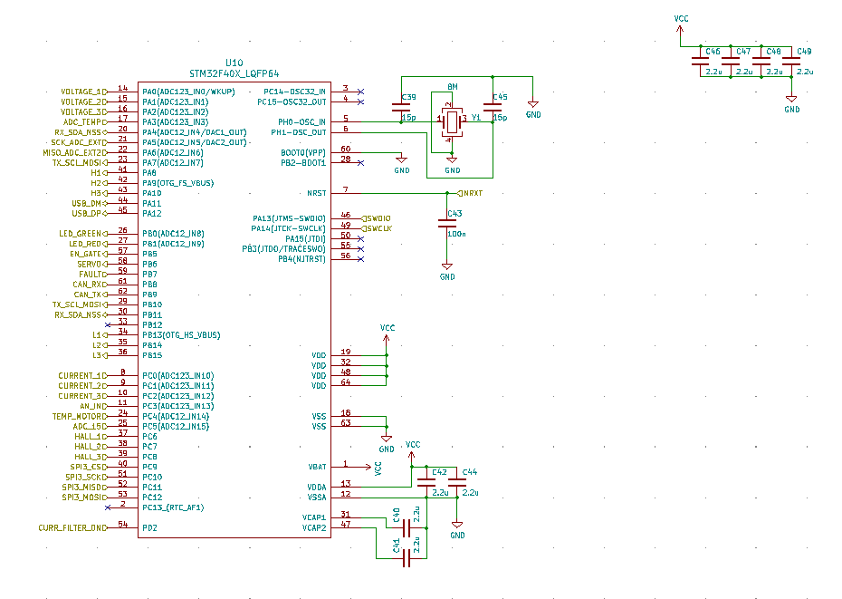
Task: Click the NRXT net label
Action: tap(471, 194)
